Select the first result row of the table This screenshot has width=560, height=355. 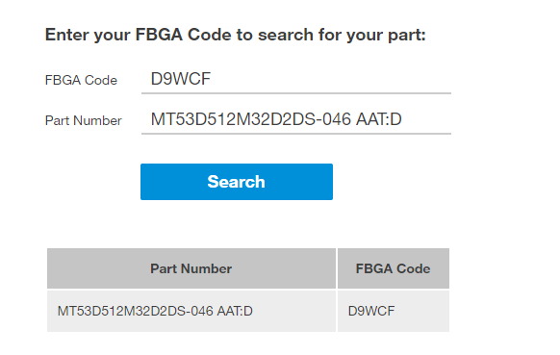tap(248, 311)
